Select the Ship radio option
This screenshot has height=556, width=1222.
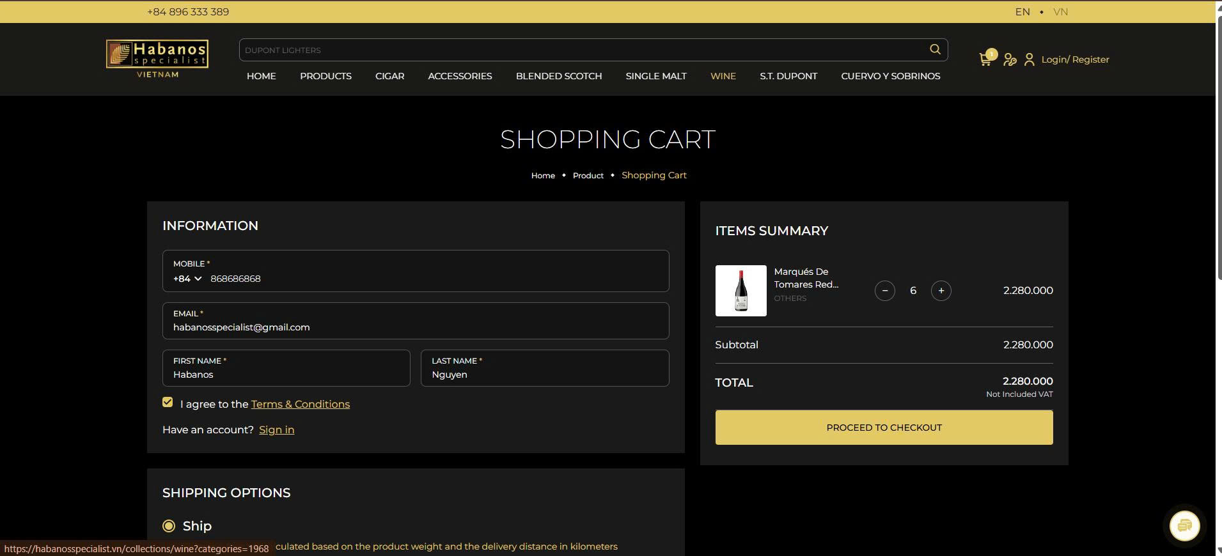click(x=169, y=526)
